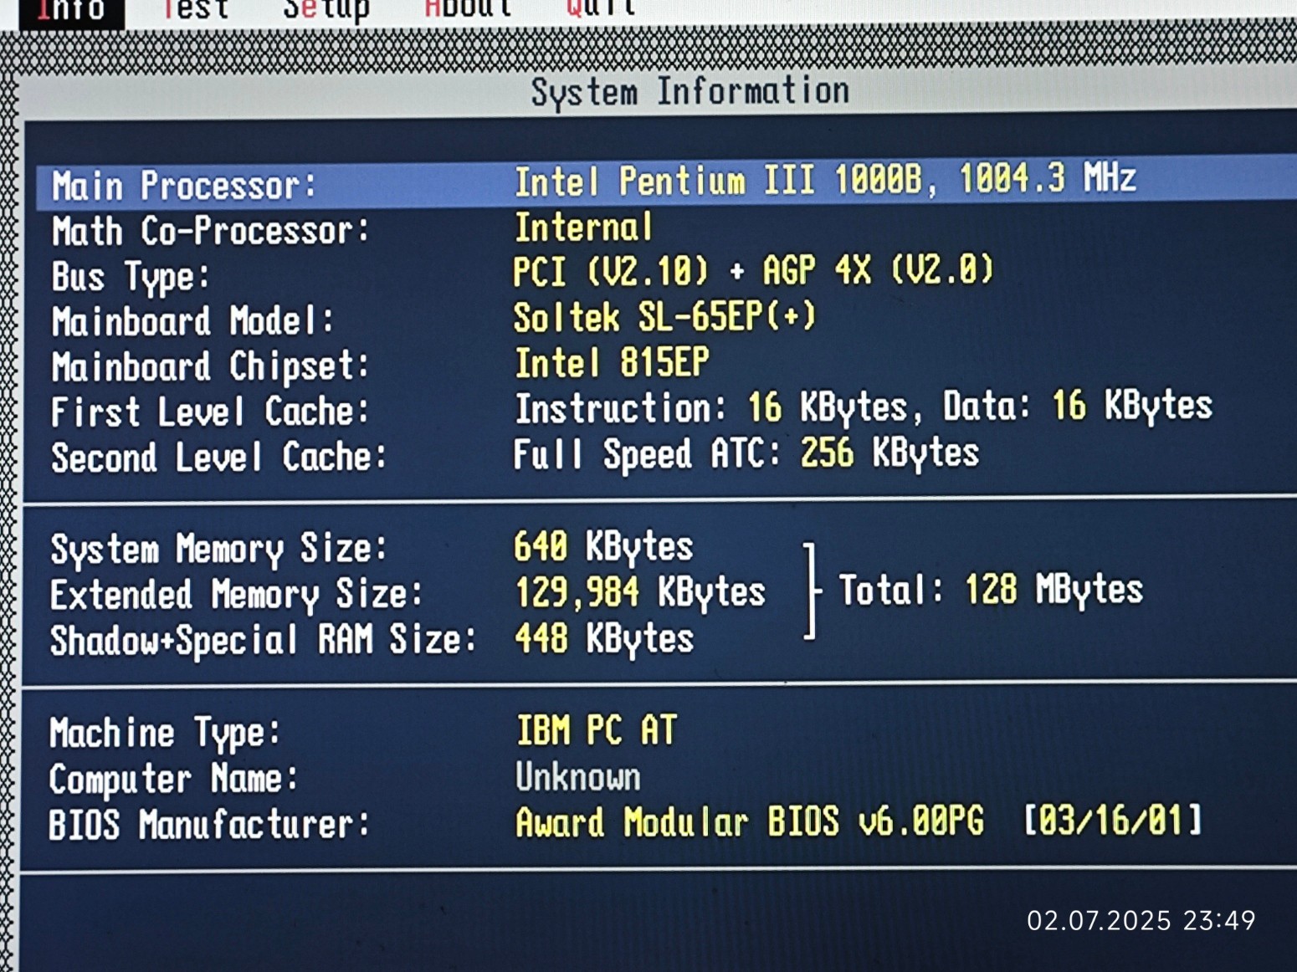Select the Machine Type label

coord(165,734)
